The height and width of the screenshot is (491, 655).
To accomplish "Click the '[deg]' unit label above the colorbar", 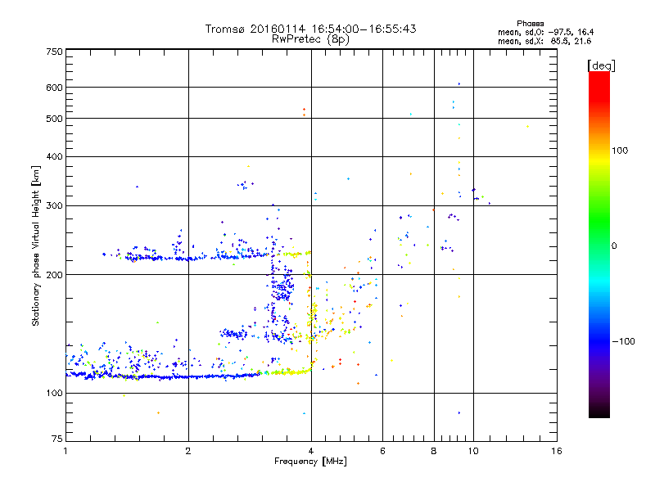I will pyautogui.click(x=601, y=65).
